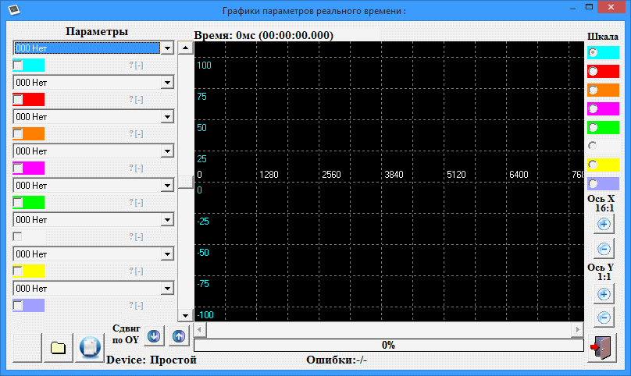The height and width of the screenshot is (376, 631).
Task: Enable the cyan parameter checkbox
Action: pyautogui.click(x=18, y=65)
